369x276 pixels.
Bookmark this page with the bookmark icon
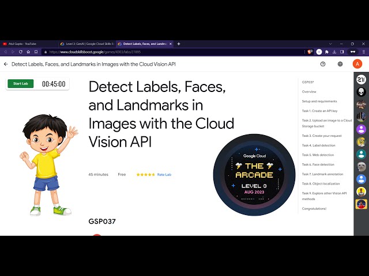pyautogui.click(x=36, y=52)
